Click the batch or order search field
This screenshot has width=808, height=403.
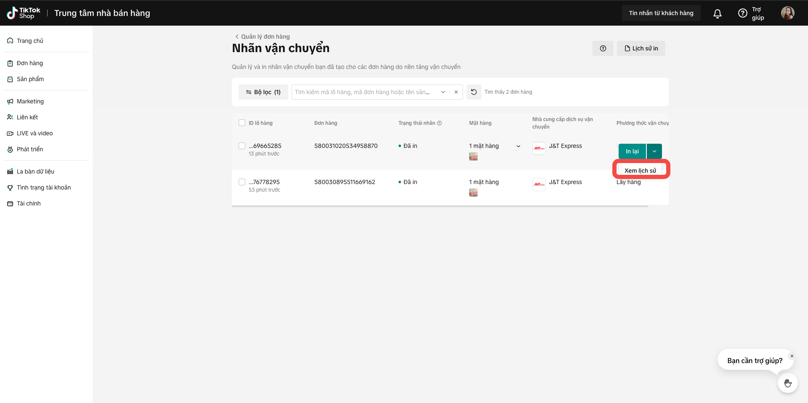364,92
